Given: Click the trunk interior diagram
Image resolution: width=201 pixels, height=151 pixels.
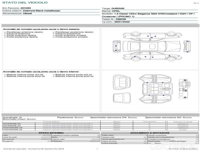Looking at the screenshot, I should click(122, 82).
